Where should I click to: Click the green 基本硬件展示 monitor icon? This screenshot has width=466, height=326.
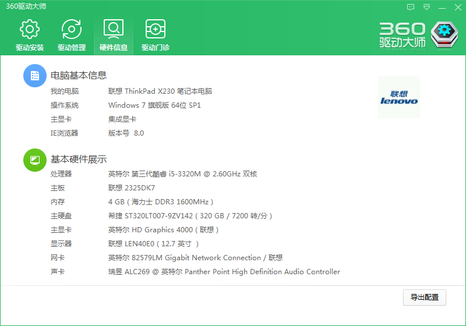point(35,160)
